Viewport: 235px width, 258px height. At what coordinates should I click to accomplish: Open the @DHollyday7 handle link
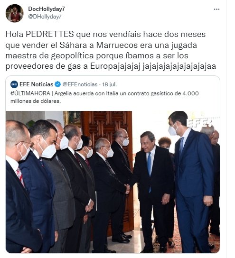45,17
